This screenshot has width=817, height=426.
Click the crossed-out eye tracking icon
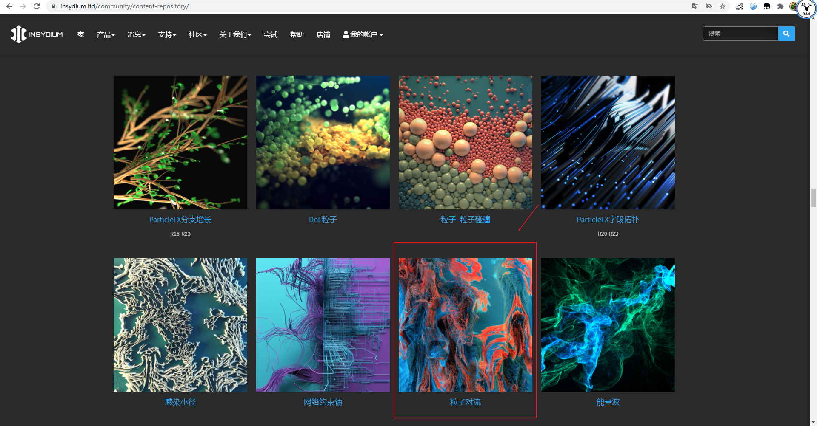[x=709, y=6]
